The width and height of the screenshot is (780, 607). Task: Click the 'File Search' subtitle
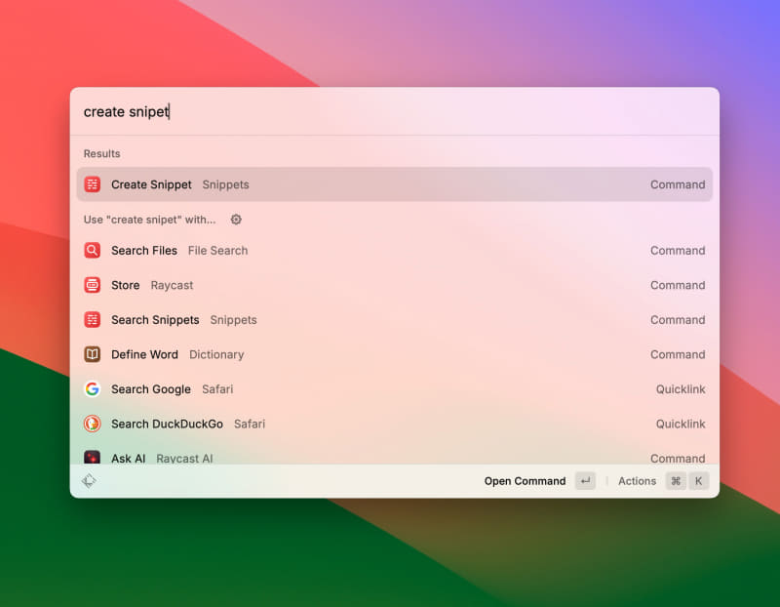[x=217, y=251]
